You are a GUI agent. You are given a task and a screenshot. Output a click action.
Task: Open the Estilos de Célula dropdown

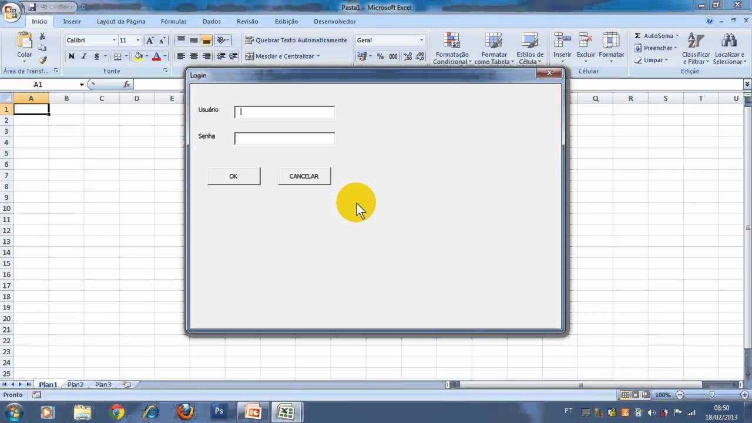[x=530, y=48]
